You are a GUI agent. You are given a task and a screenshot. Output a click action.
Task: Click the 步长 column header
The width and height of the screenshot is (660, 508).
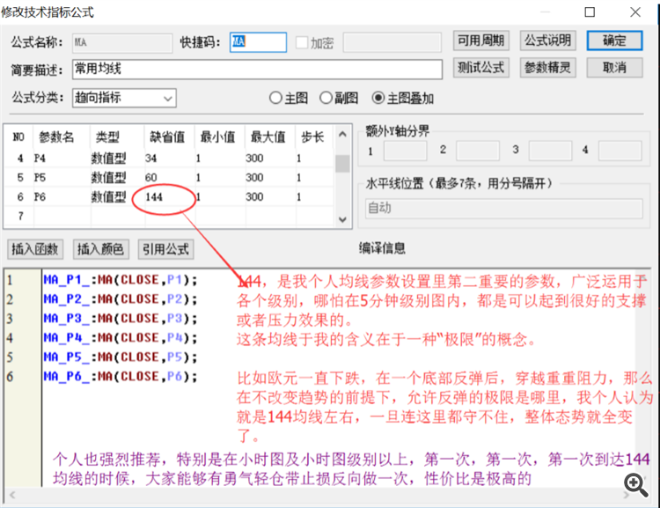[x=312, y=136]
